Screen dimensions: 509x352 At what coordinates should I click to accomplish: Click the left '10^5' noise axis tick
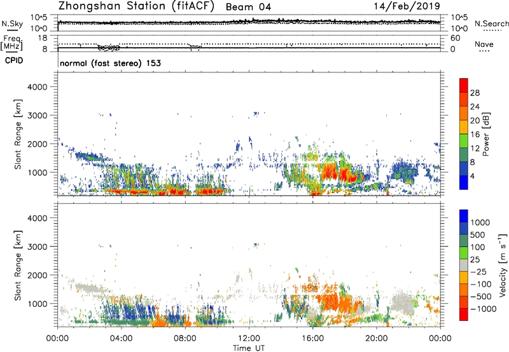[x=39, y=18]
